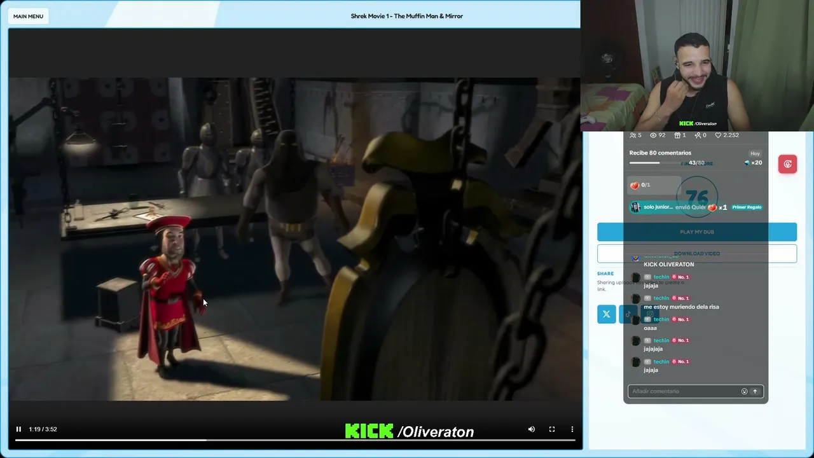Click the techin username above 'jajajaja'
This screenshot has width=814, height=458.
pos(661,340)
